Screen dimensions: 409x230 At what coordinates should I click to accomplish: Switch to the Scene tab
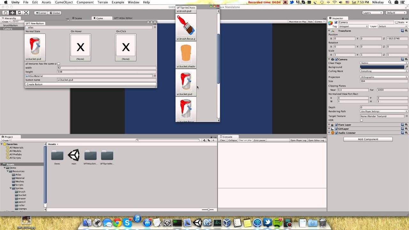(77, 18)
